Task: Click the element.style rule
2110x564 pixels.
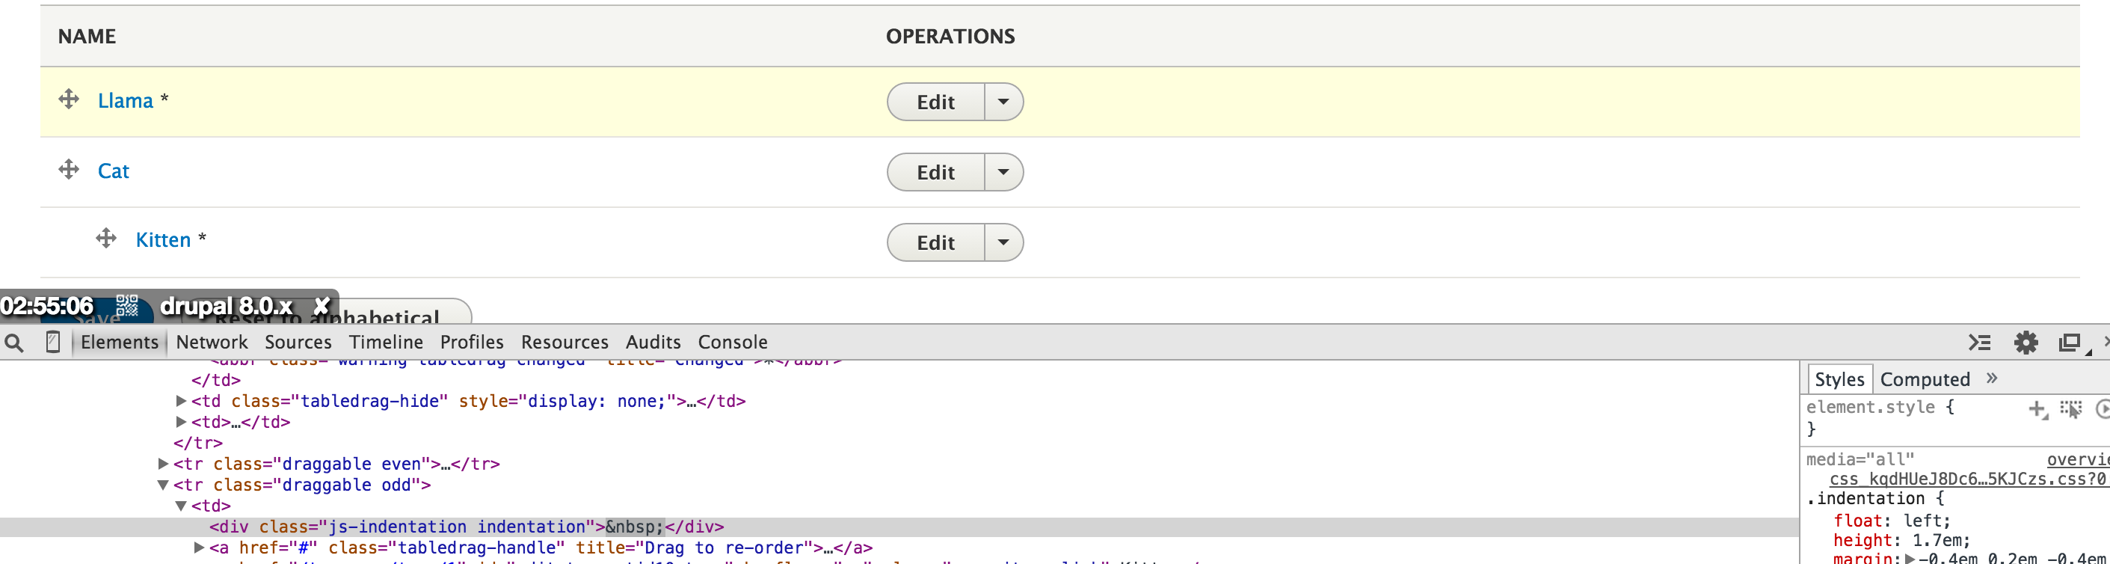Action: (x=1880, y=408)
